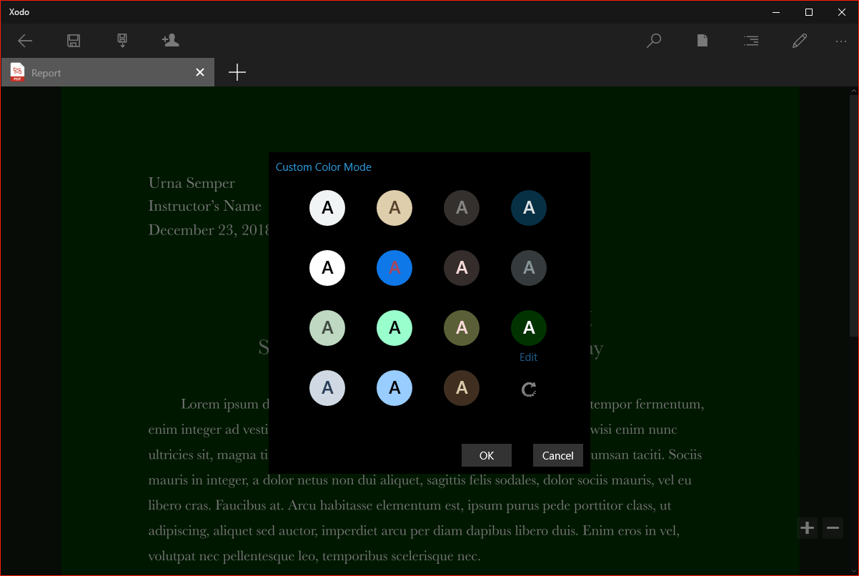This screenshot has height=576, width=859.
Task: Show the outline list icon
Action: pos(751,41)
